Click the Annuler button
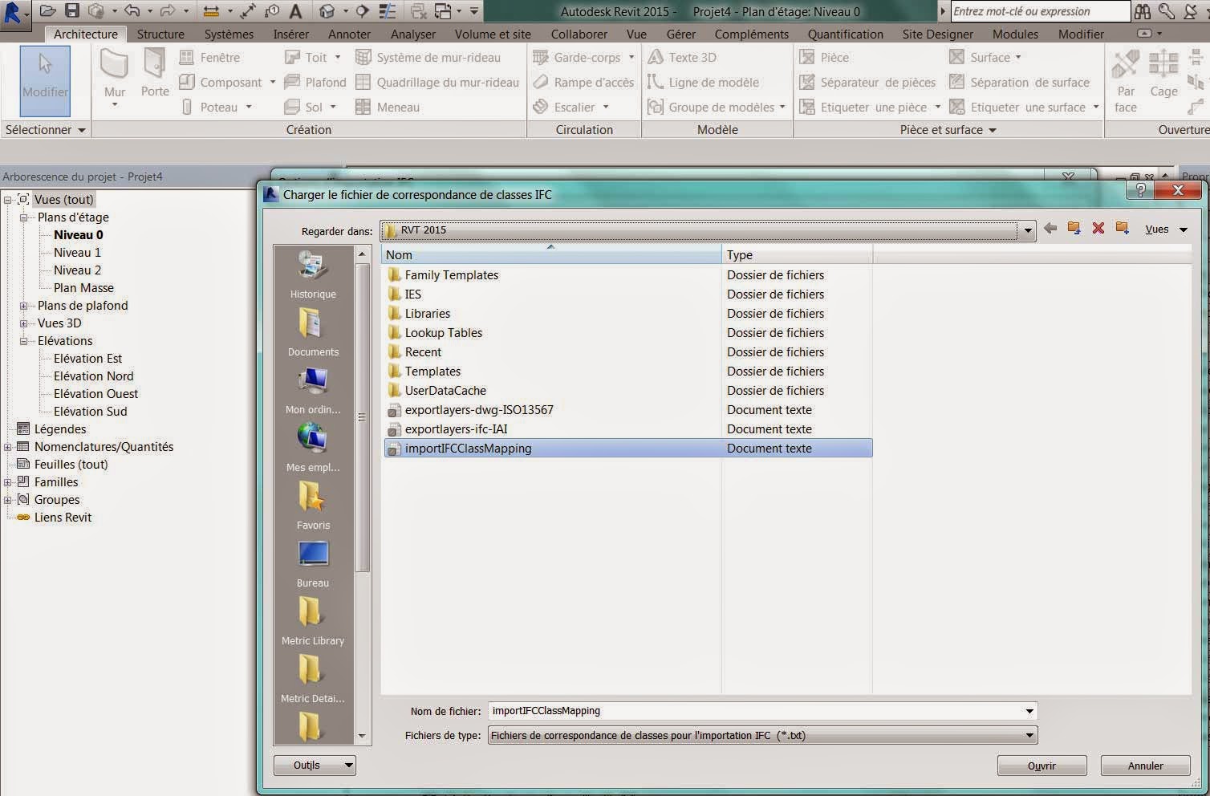This screenshot has height=796, width=1210. pos(1145,766)
